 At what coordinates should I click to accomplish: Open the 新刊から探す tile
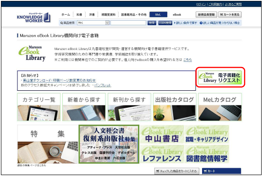coord(129,107)
